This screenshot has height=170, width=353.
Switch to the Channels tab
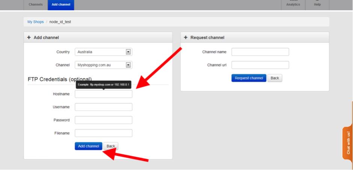(x=36, y=5)
